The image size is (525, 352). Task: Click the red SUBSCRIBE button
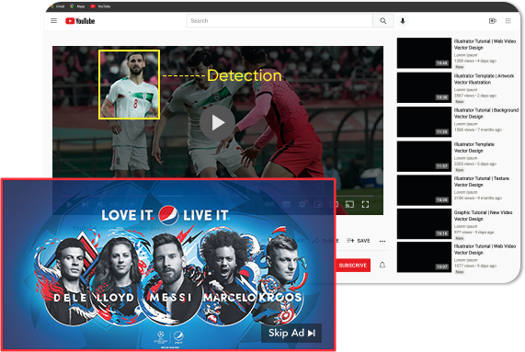(352, 266)
